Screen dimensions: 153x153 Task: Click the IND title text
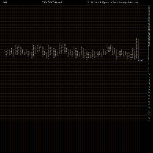click(x=5, y=2)
